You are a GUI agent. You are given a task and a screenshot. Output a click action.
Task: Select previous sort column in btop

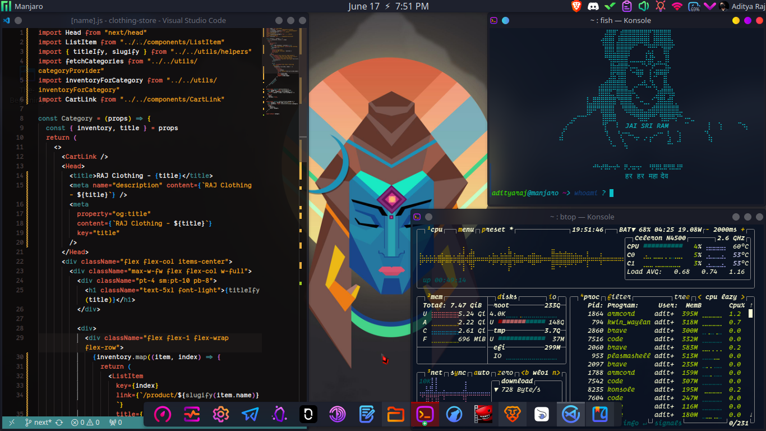click(699, 297)
